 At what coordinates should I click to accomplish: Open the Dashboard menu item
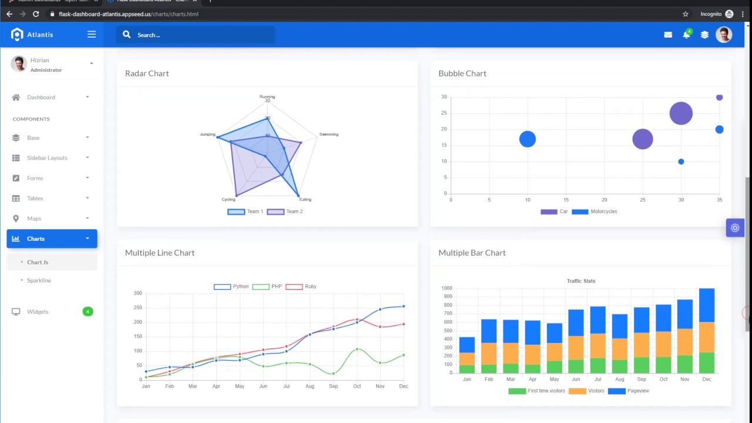[52, 97]
